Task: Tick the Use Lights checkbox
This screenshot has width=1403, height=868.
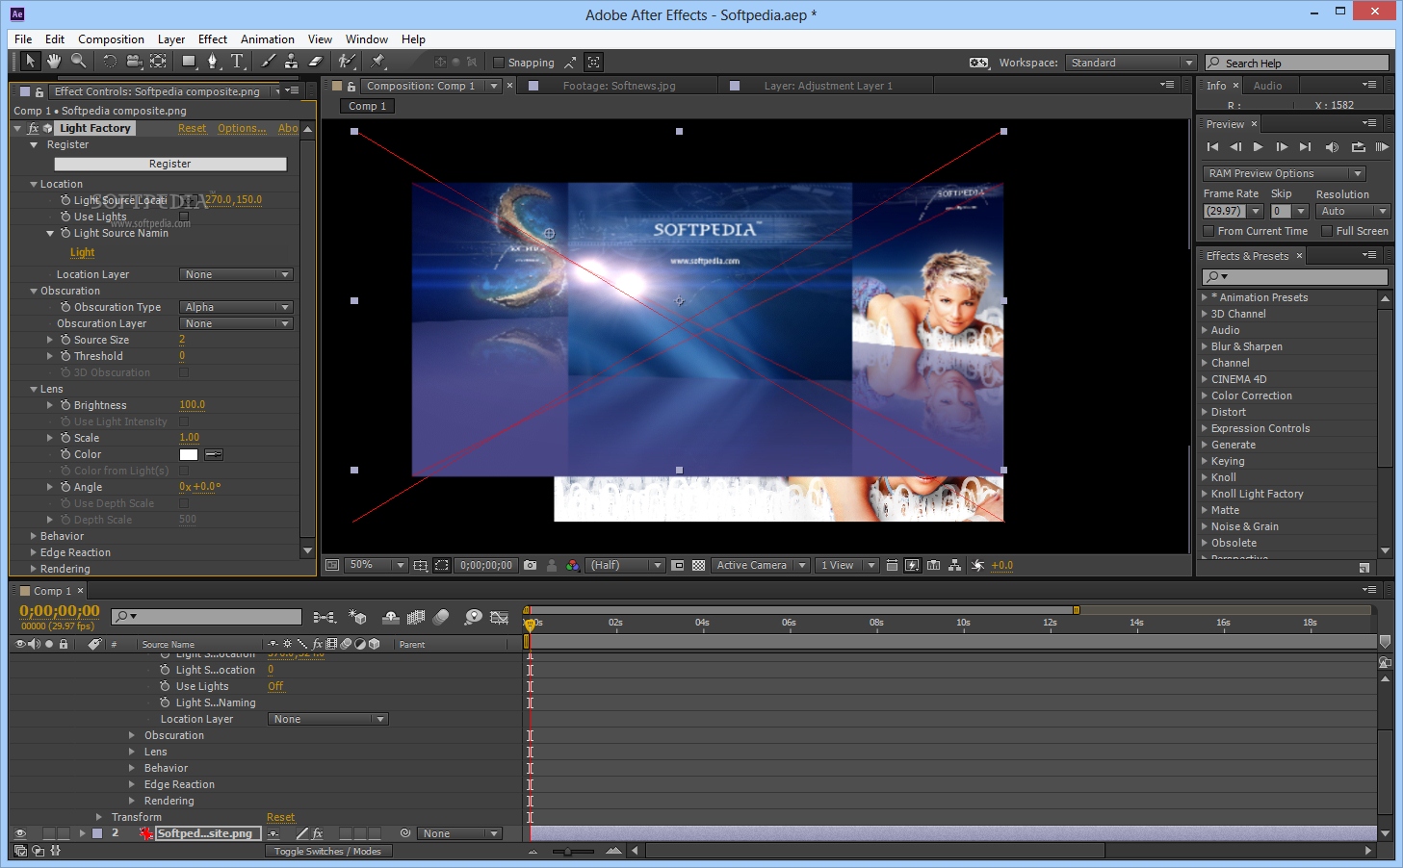Action: [x=184, y=217]
